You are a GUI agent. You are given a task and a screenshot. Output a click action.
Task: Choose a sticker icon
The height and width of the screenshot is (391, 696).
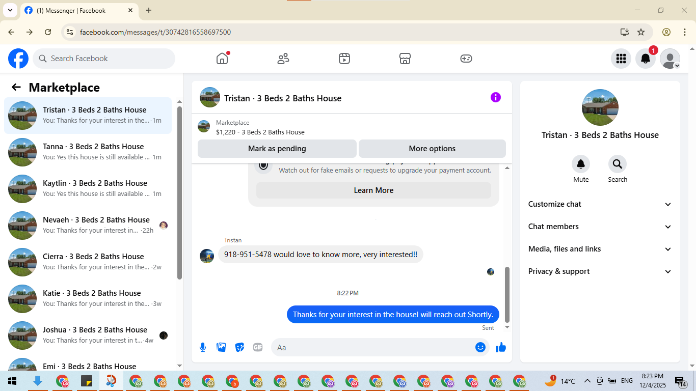[x=239, y=347]
